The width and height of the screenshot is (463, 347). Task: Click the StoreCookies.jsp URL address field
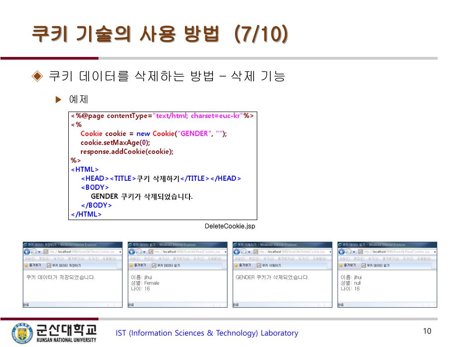pyautogui.click(x=82, y=252)
